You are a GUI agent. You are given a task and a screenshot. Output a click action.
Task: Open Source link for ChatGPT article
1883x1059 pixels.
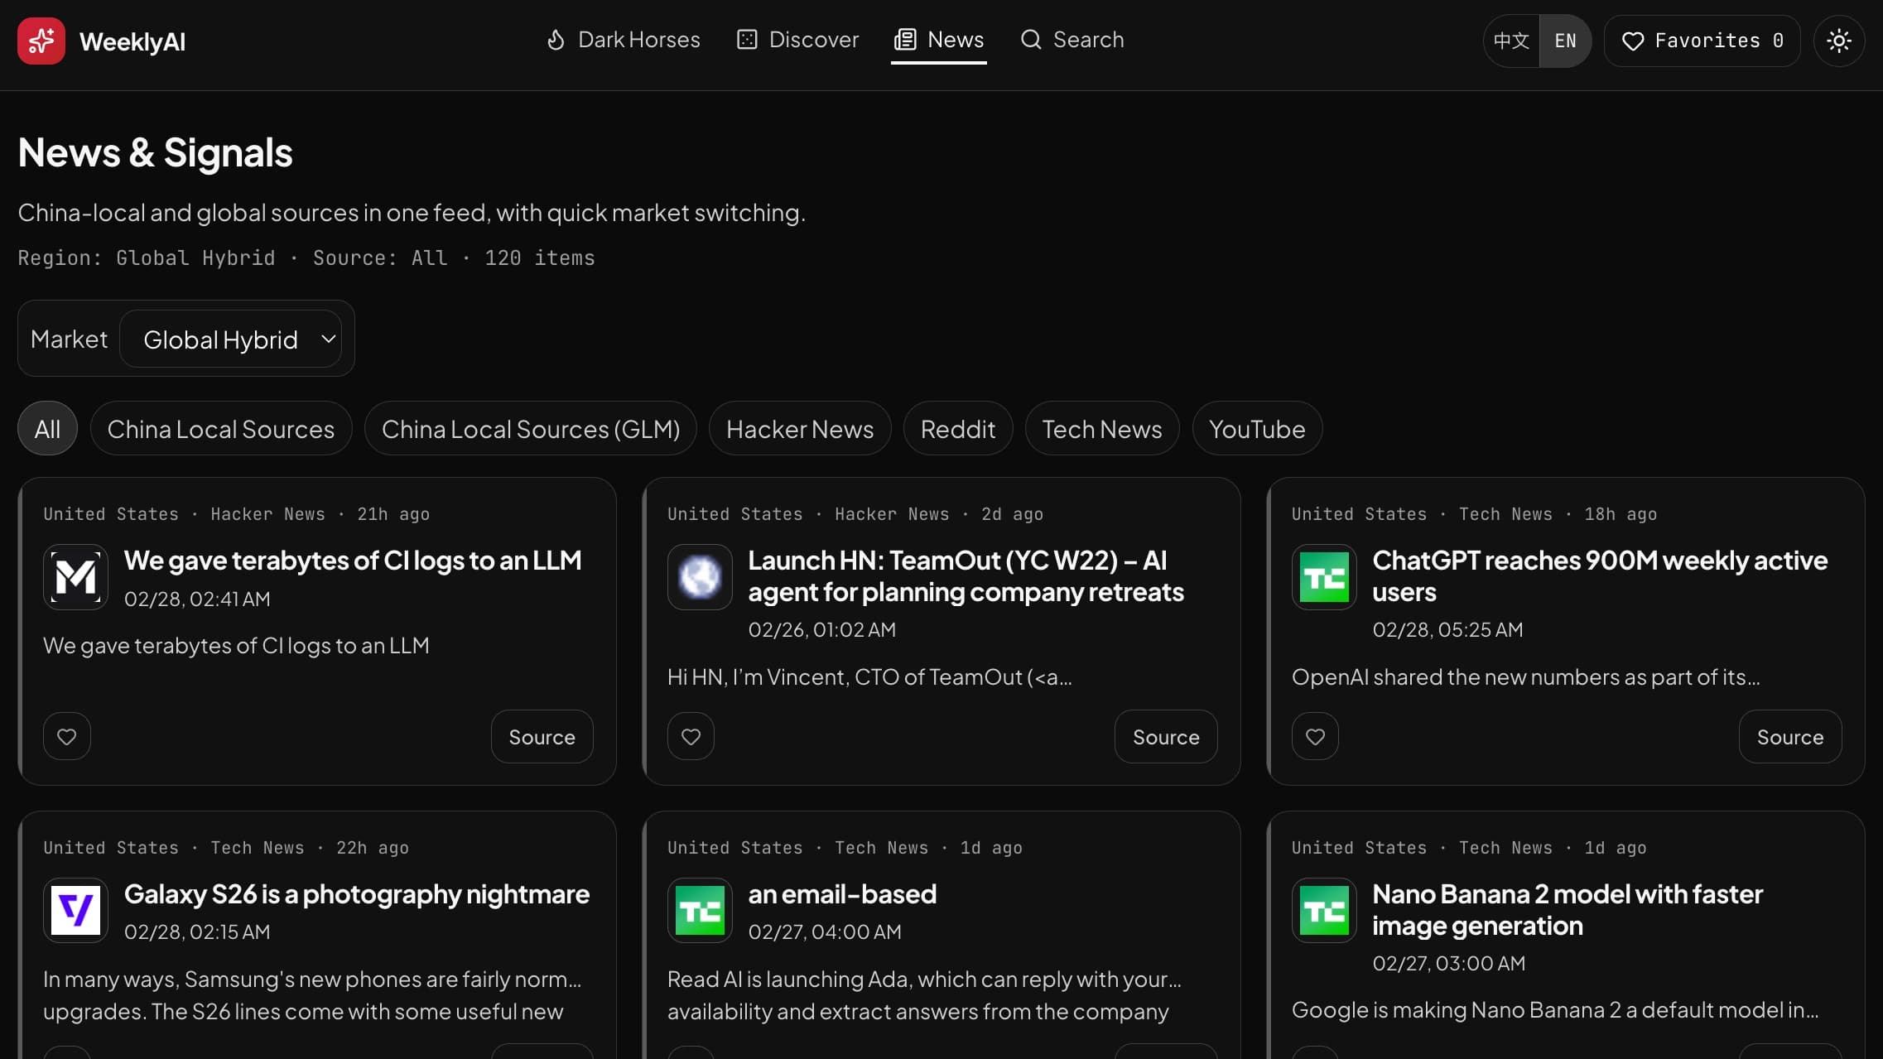coord(1789,737)
